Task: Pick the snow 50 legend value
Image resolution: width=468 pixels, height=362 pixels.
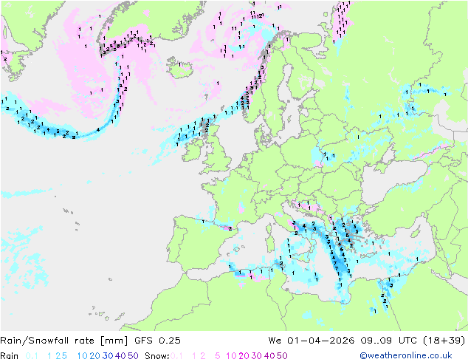Action: pyautogui.click(x=282, y=356)
